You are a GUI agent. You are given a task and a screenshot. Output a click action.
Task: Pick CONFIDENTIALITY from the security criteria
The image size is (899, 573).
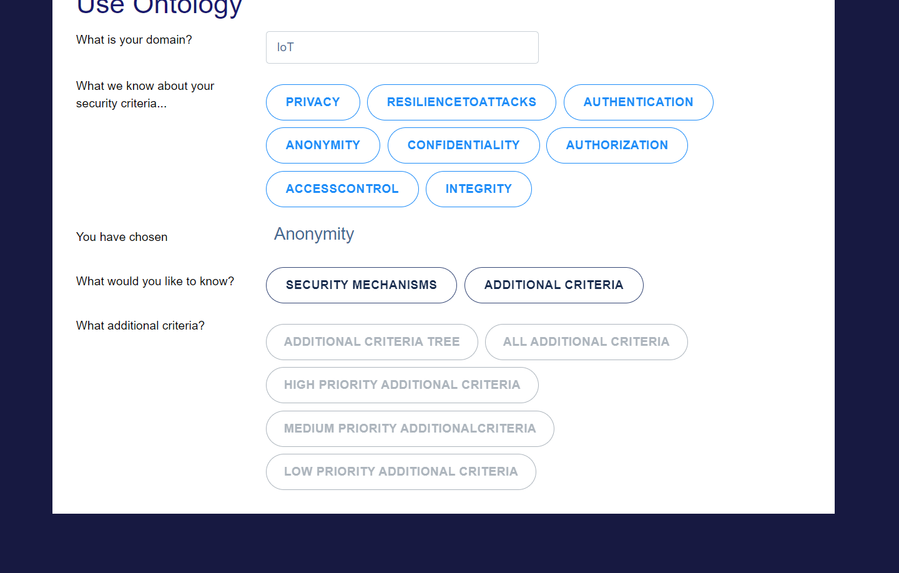coord(463,145)
